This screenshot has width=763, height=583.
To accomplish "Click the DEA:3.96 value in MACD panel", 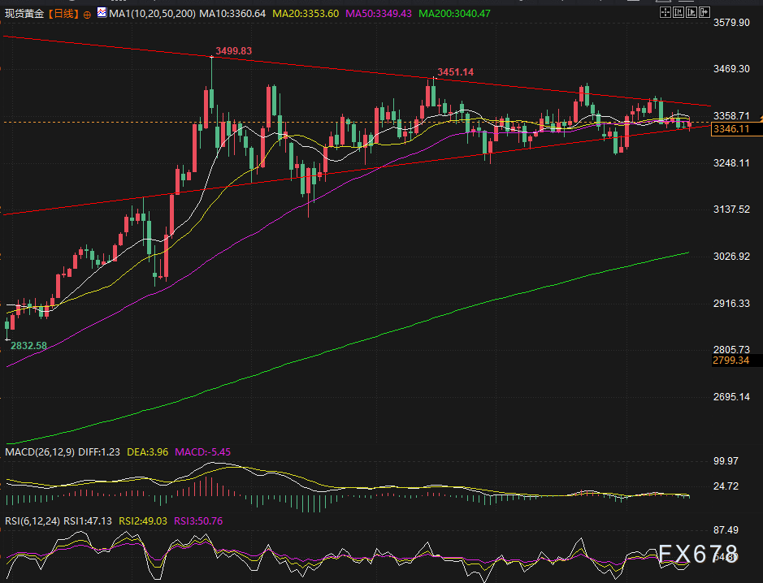I will coord(147,451).
